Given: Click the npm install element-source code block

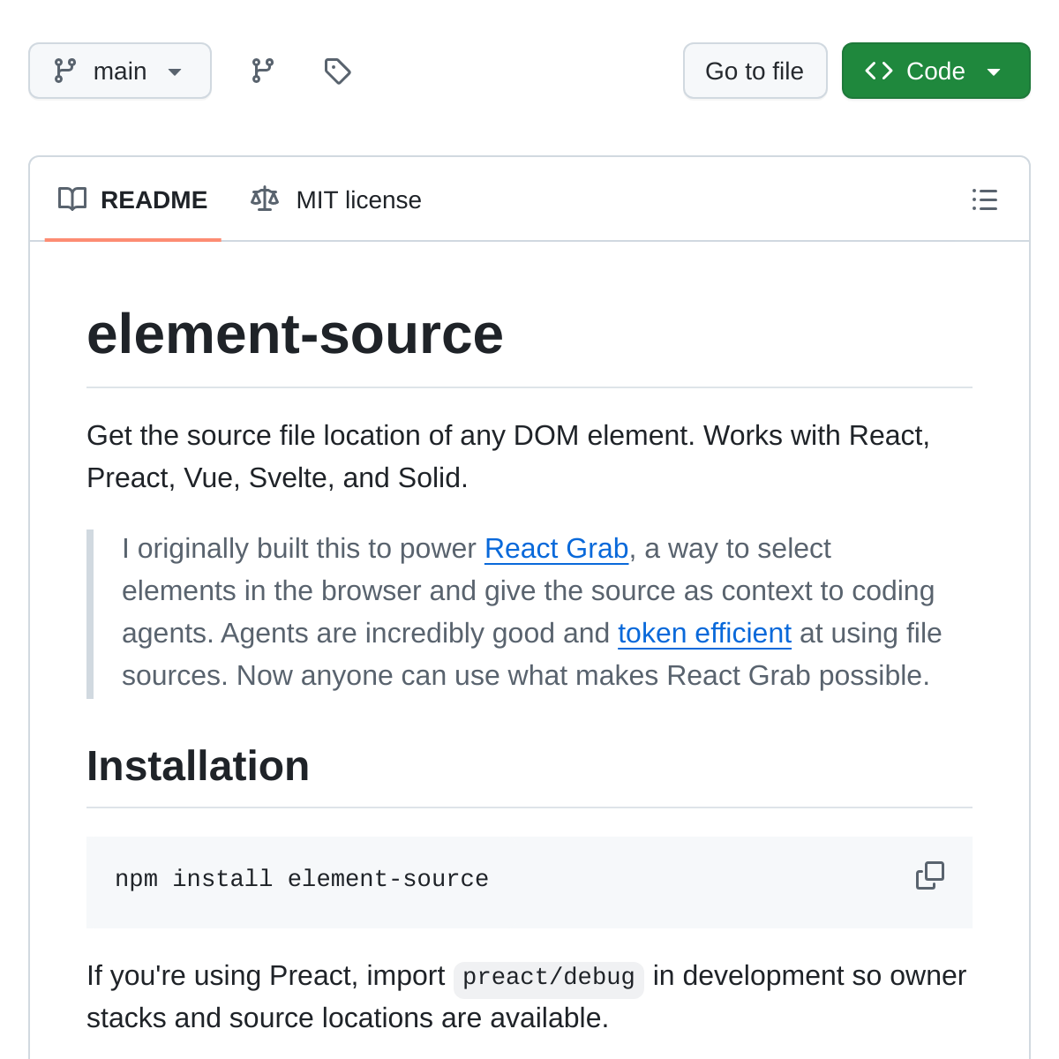Looking at the screenshot, I should (x=301, y=879).
